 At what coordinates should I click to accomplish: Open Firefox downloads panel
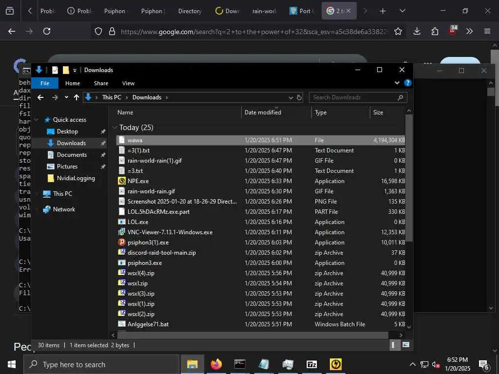(x=417, y=31)
